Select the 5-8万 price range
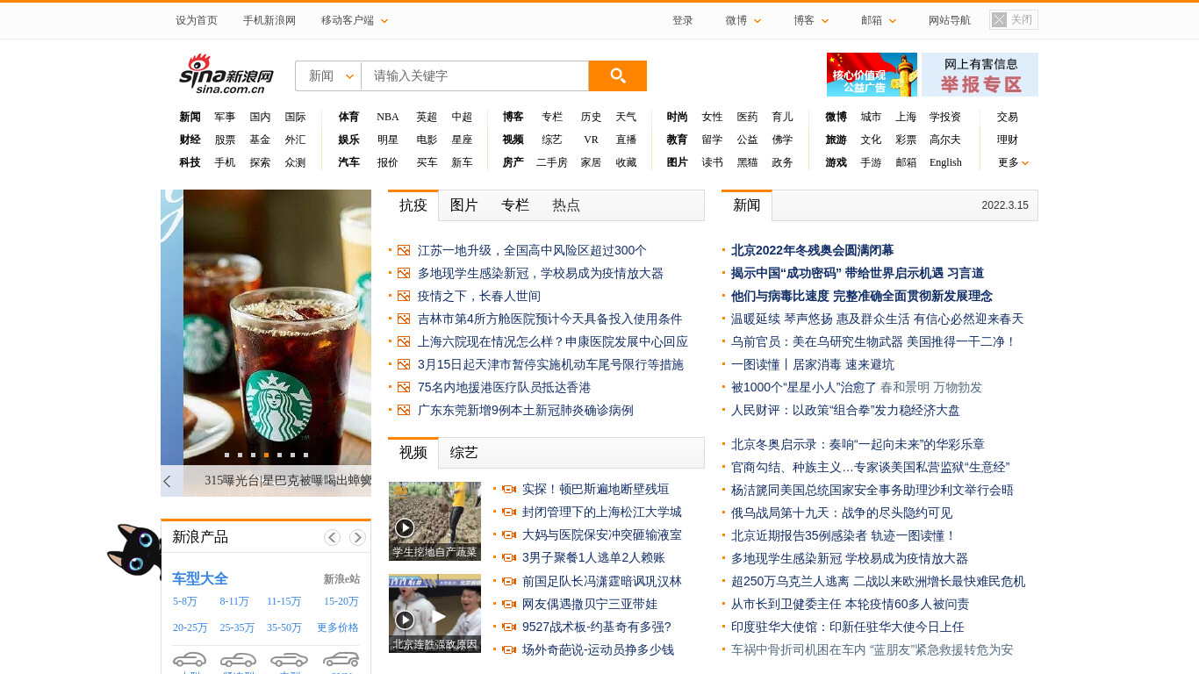Viewport: 1199px width, 674px height. pos(185,601)
